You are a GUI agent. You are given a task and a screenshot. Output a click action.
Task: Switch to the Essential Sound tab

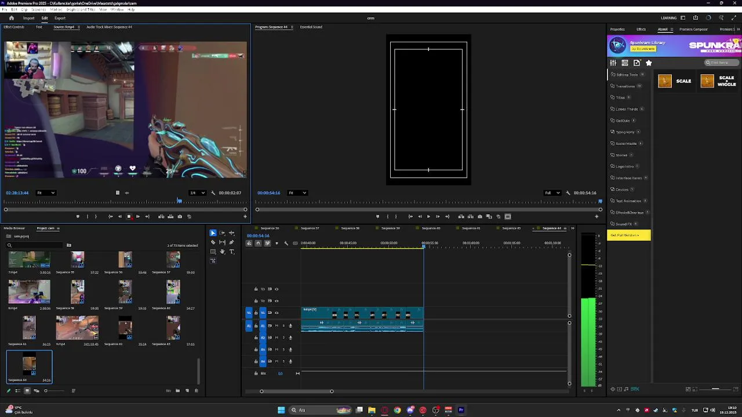coord(311,27)
